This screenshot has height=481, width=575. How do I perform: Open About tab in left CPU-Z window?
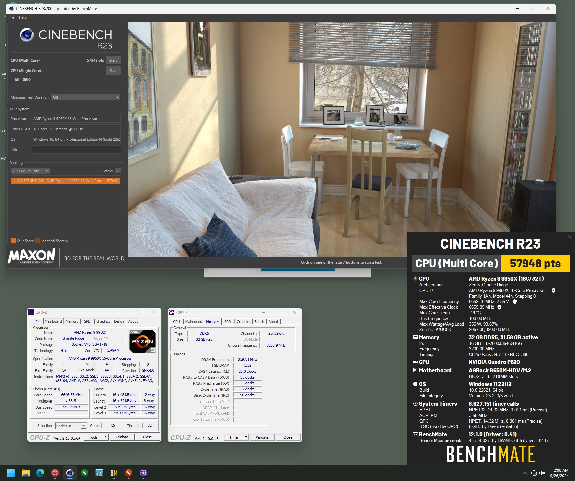coord(133,321)
